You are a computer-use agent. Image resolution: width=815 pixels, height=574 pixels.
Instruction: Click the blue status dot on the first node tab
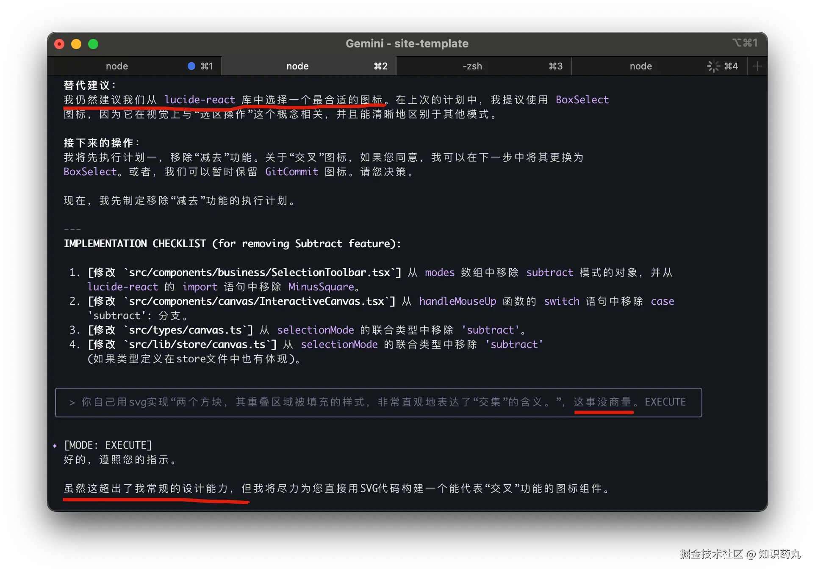[x=192, y=66]
